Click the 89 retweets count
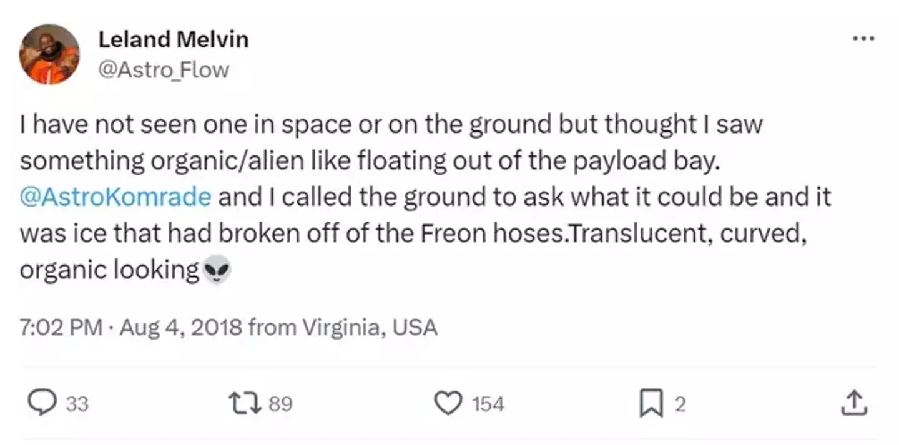Screen dimensions: 899x445 tap(280, 404)
